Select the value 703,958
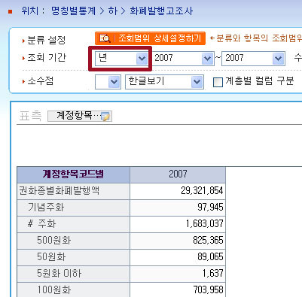302x297 pixels. click(x=208, y=290)
